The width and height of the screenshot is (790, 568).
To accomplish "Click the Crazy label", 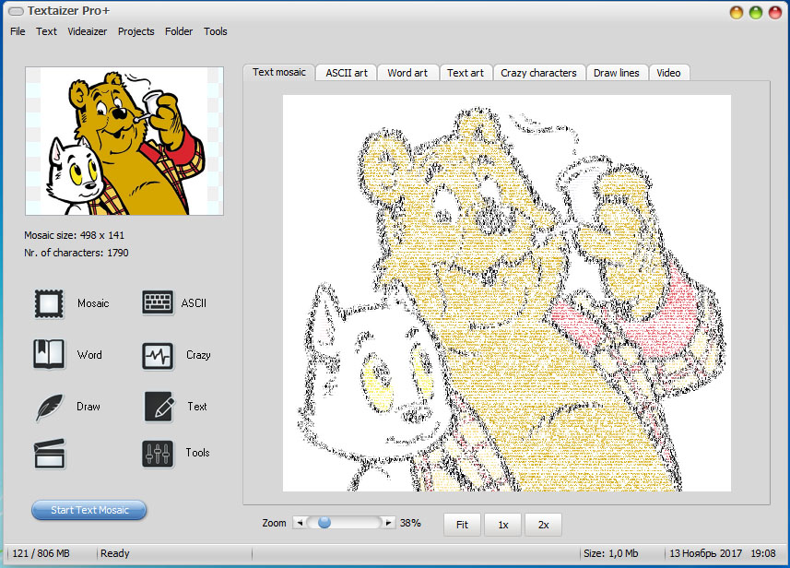I will click(x=198, y=355).
